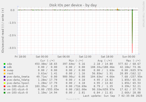Viewport: 146px width, 102px height.
Task: Click the pve-data_tdata purple swatch
Action: pos(5,80)
